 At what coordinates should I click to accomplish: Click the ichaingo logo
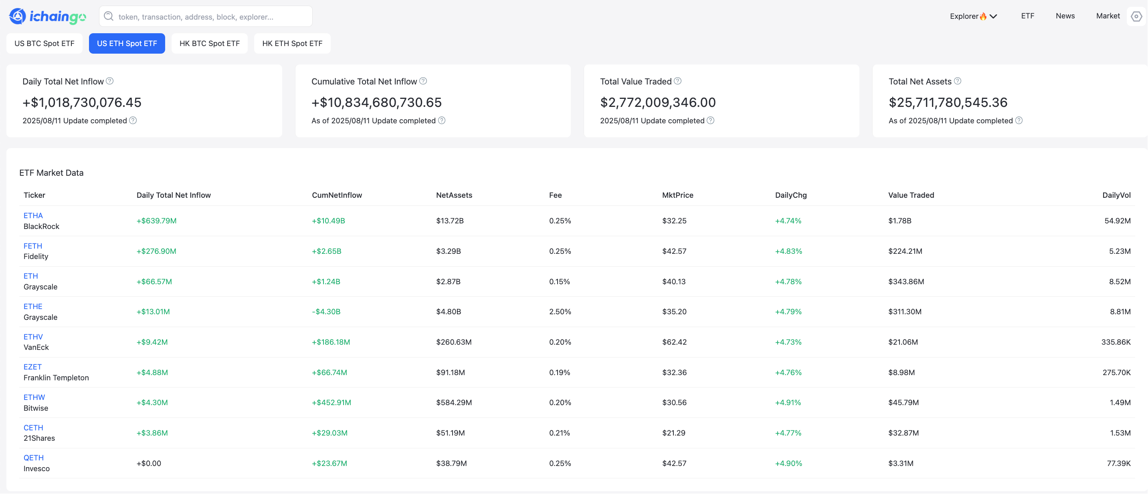point(47,16)
